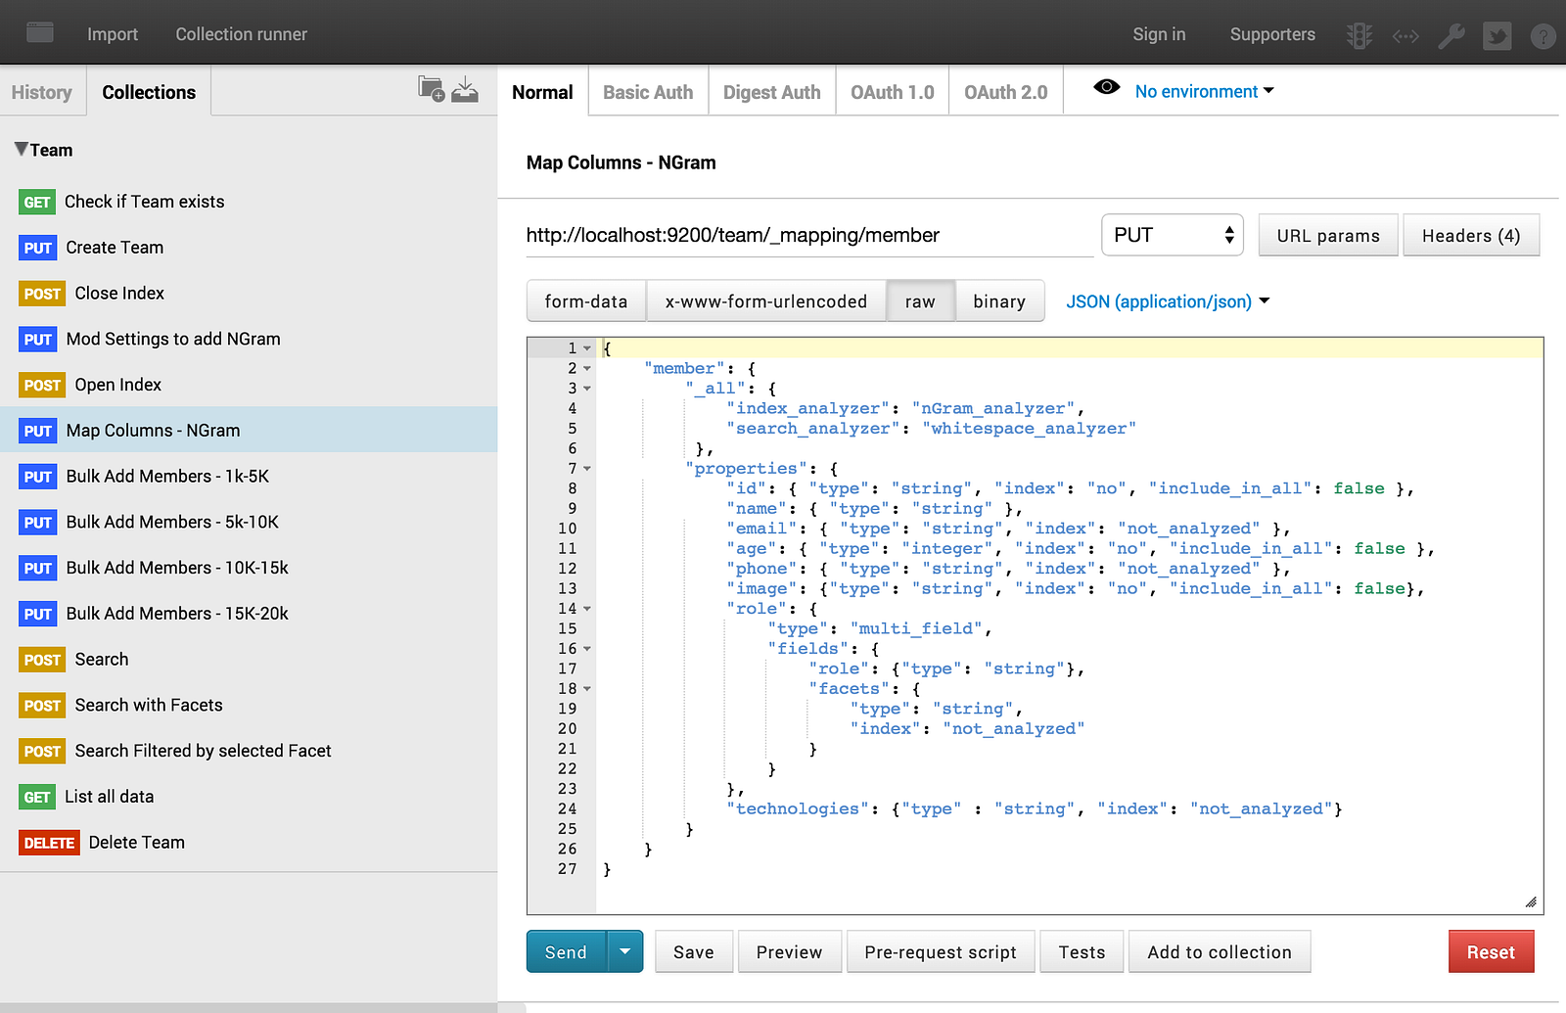Click the GET badge for List all data
The width and height of the screenshot is (1566, 1013).
[x=37, y=798]
